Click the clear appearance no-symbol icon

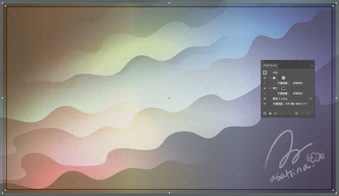pyautogui.click(x=297, y=113)
